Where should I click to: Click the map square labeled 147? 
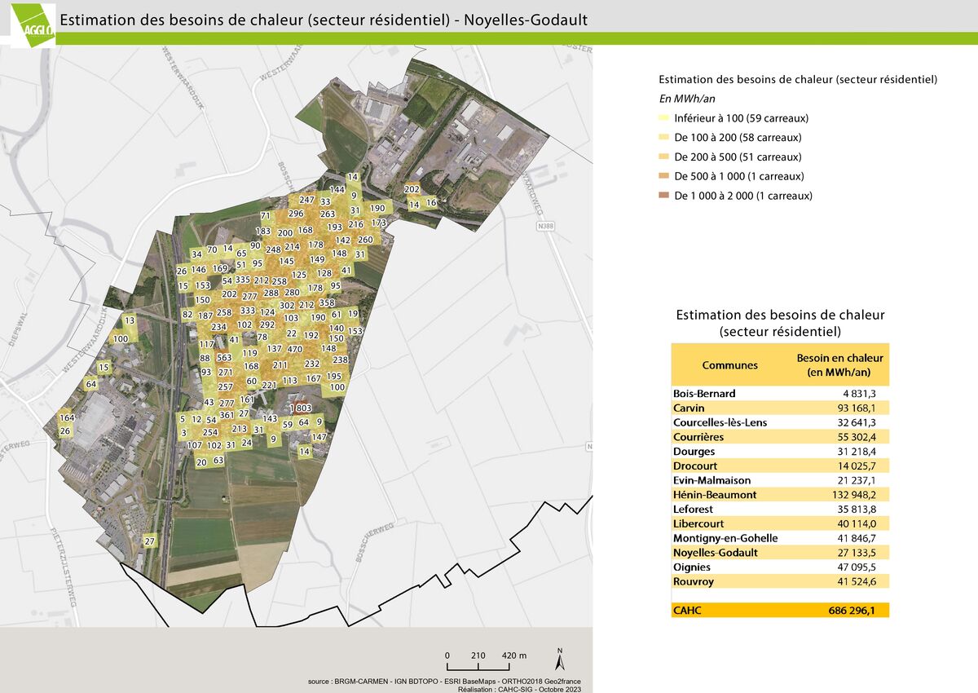coord(319,437)
